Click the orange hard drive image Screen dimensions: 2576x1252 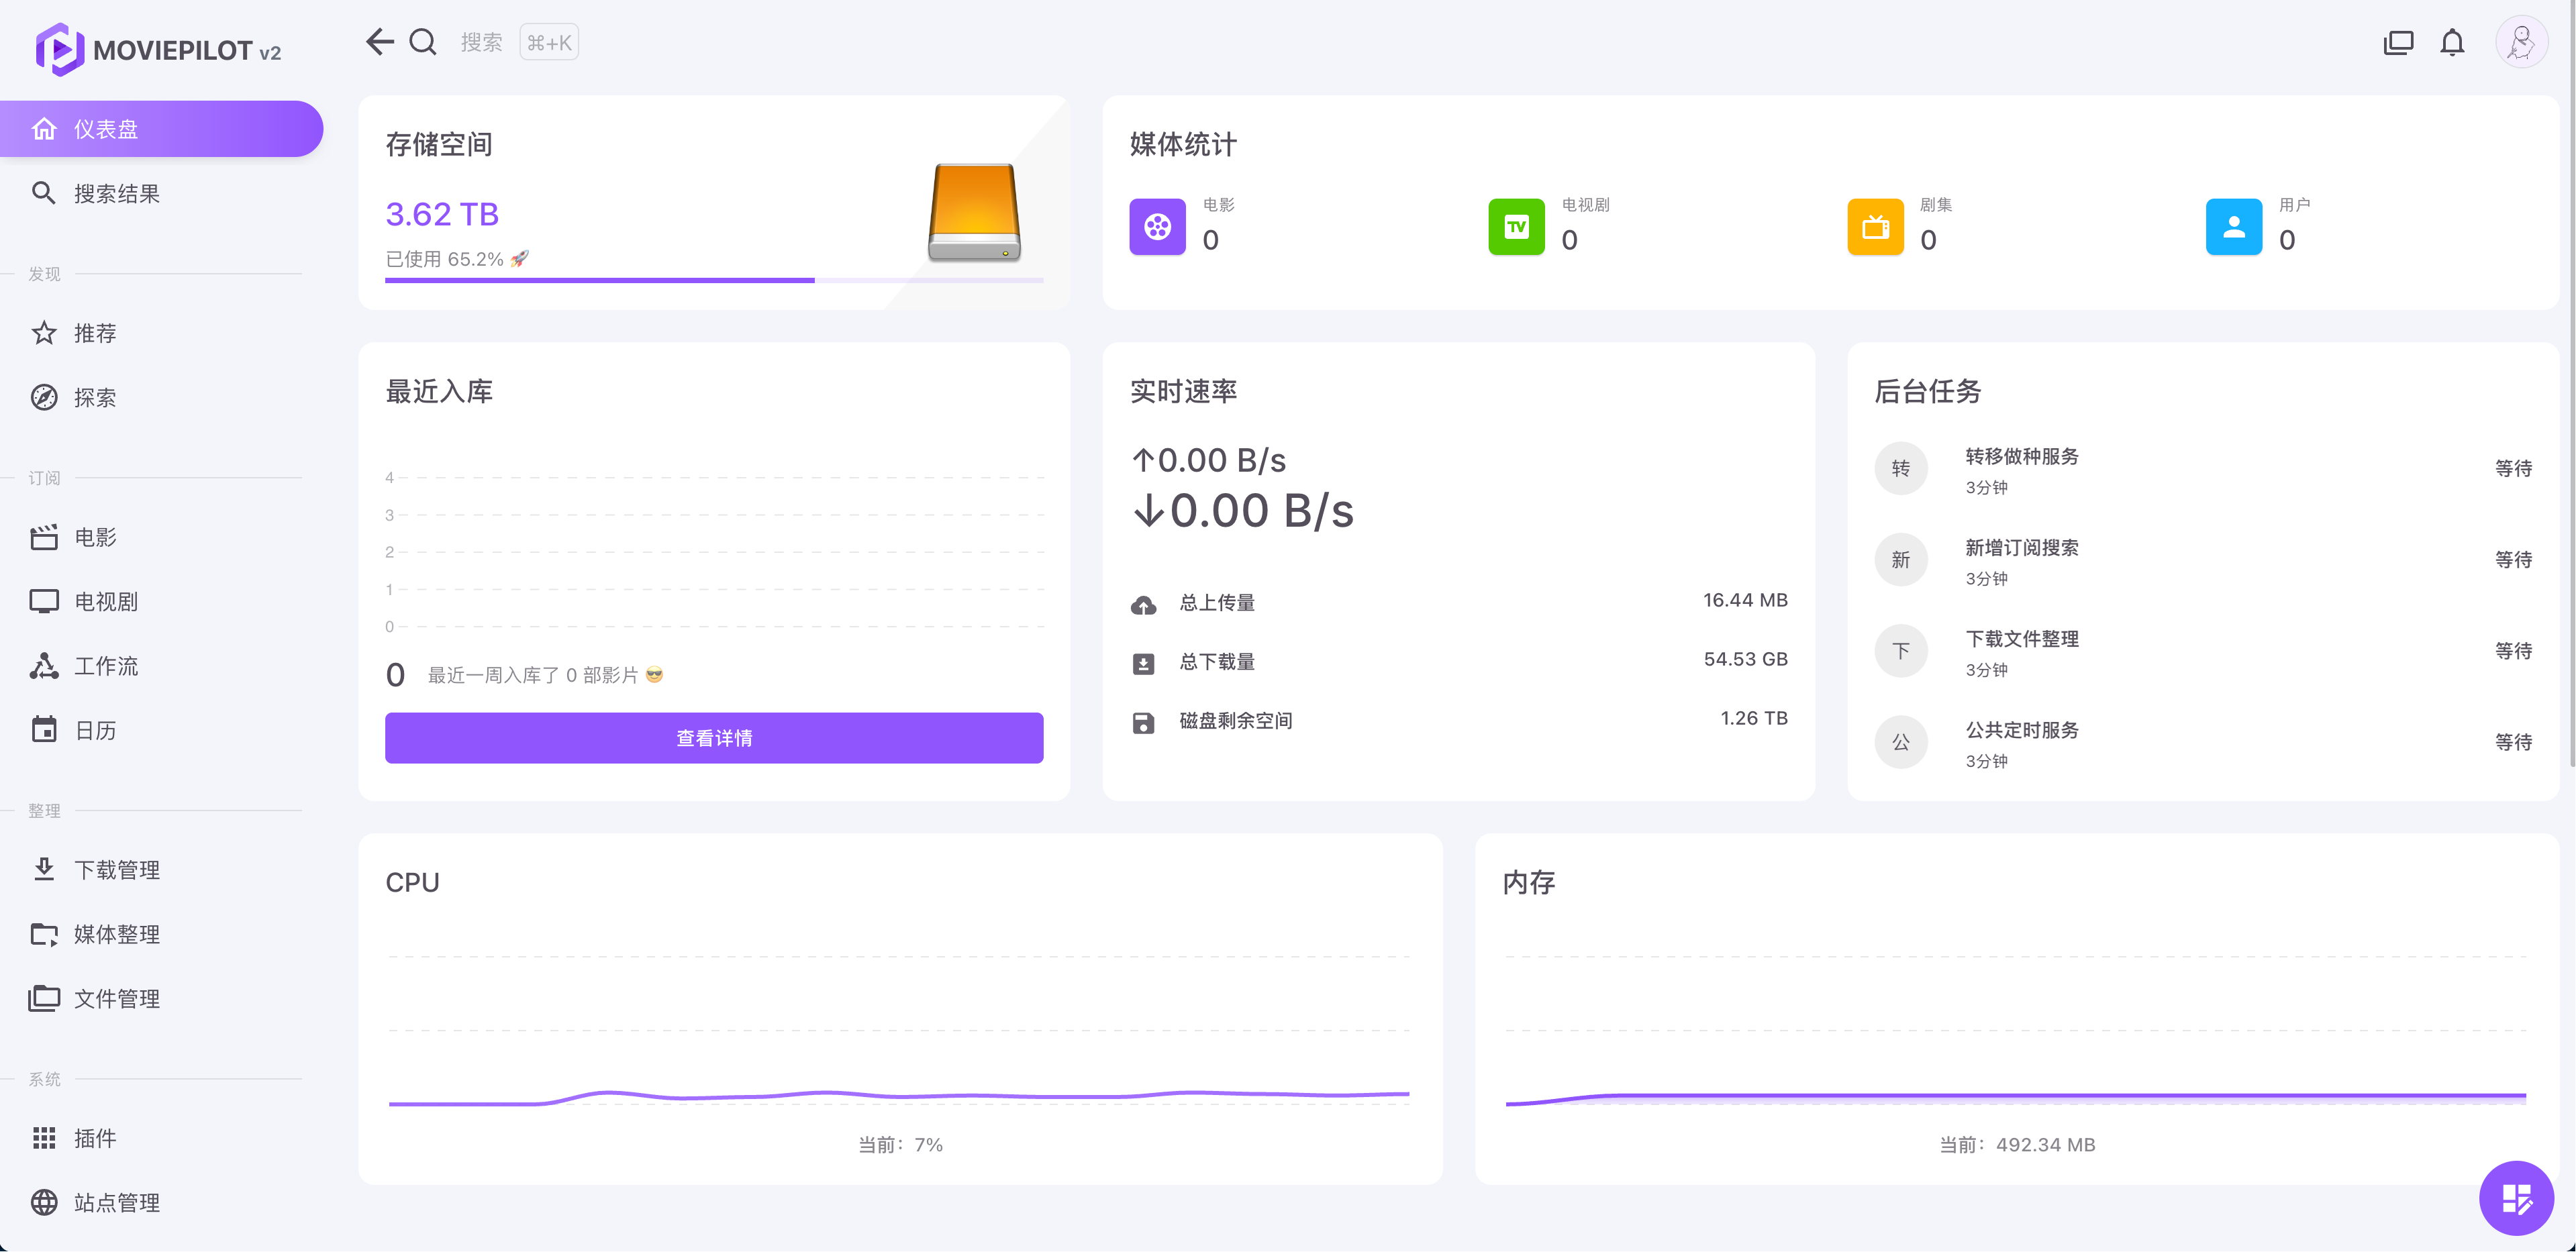[974, 212]
